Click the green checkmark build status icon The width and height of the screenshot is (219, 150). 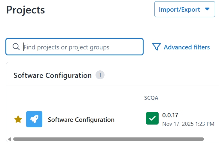click(152, 118)
